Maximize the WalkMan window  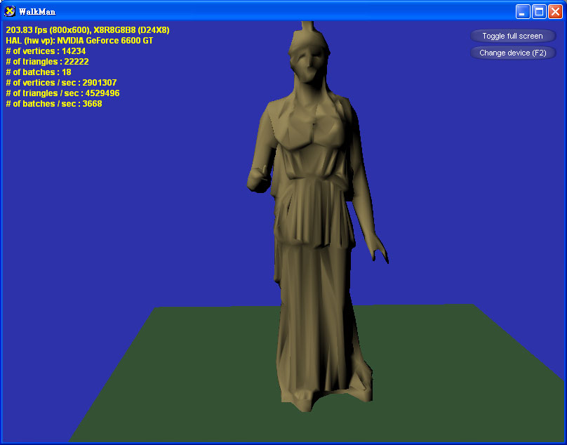(x=539, y=12)
